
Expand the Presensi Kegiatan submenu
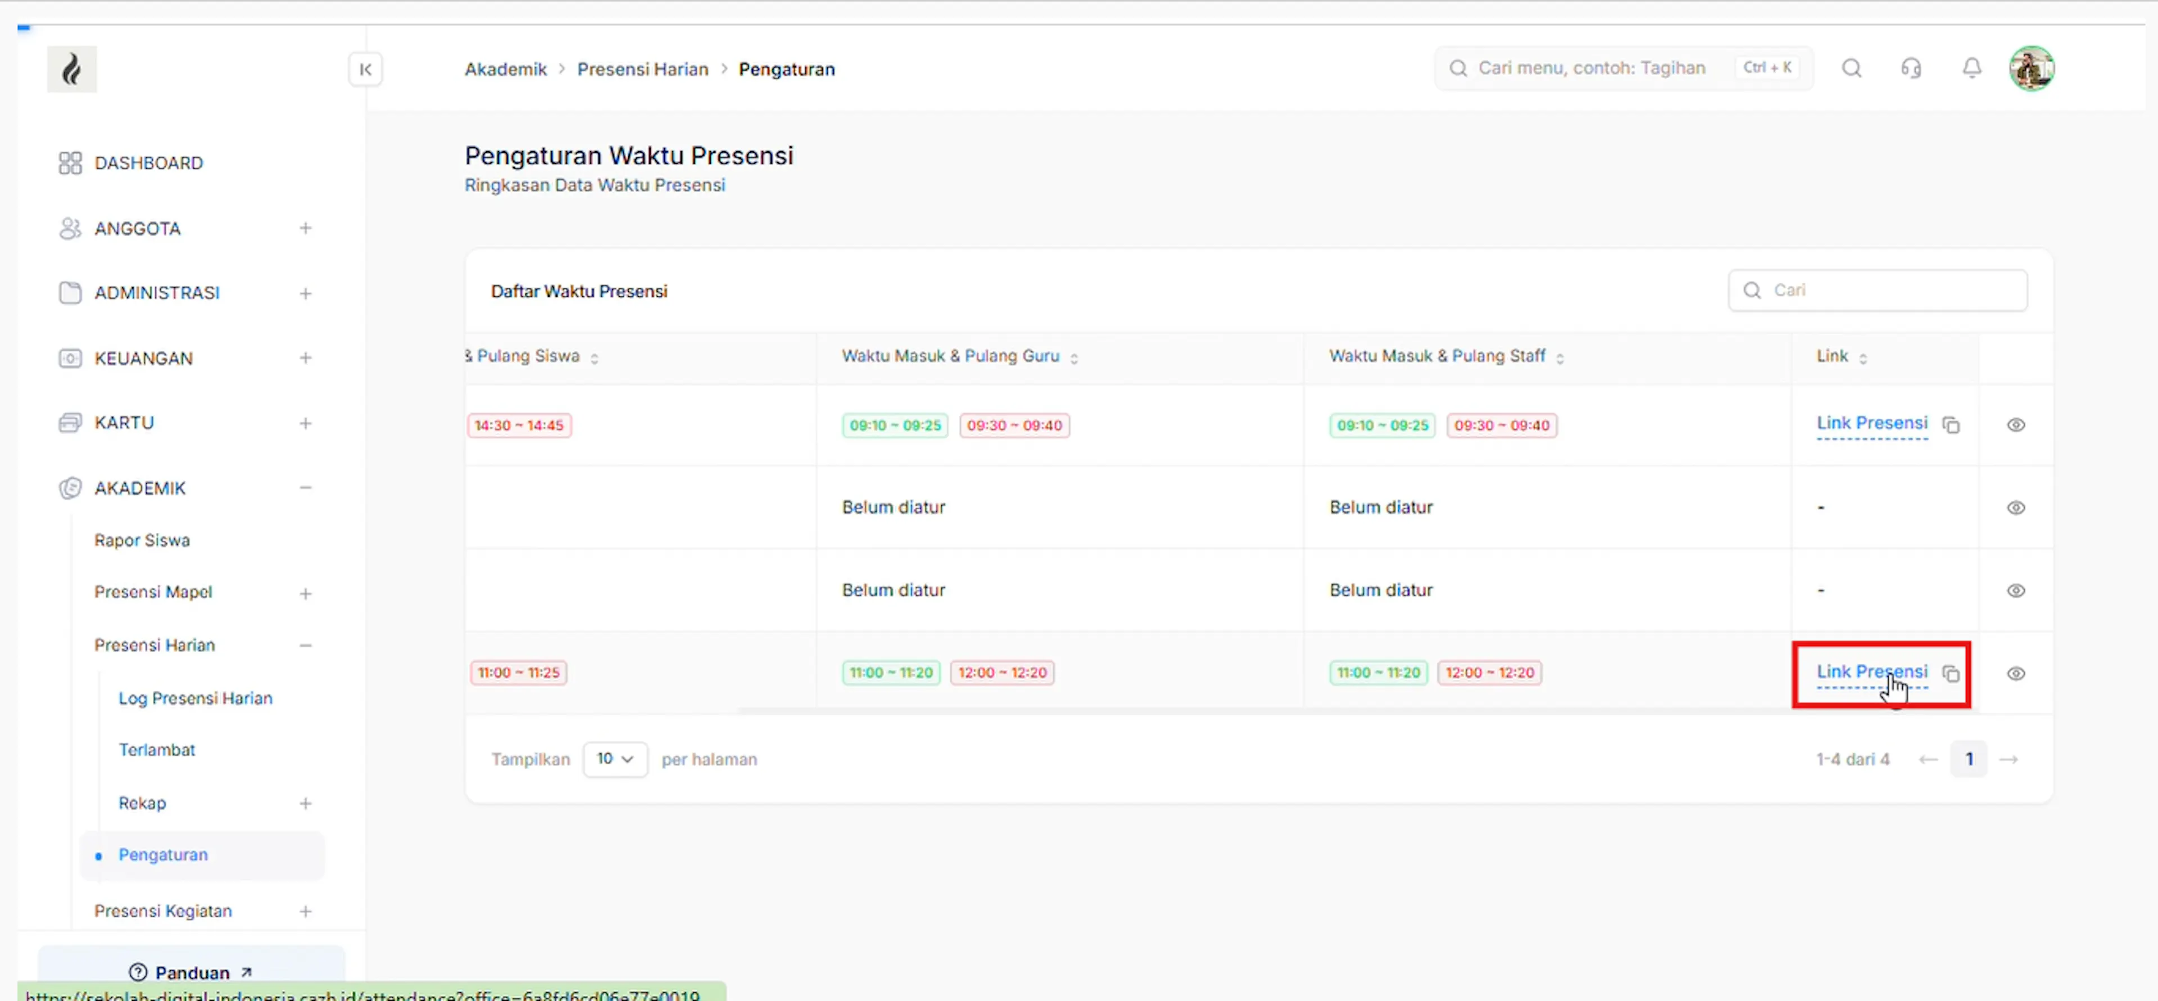(305, 912)
